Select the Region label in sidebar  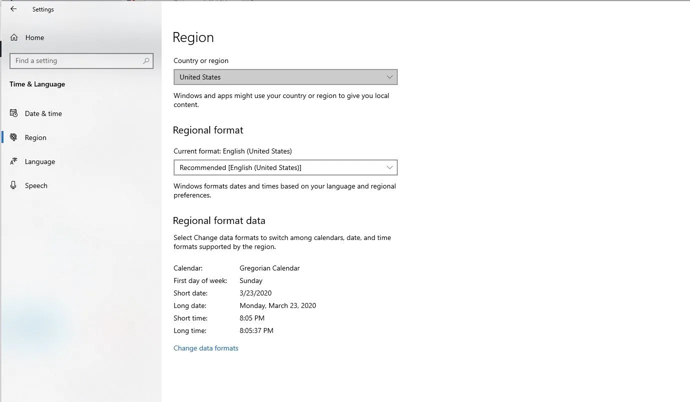36,137
